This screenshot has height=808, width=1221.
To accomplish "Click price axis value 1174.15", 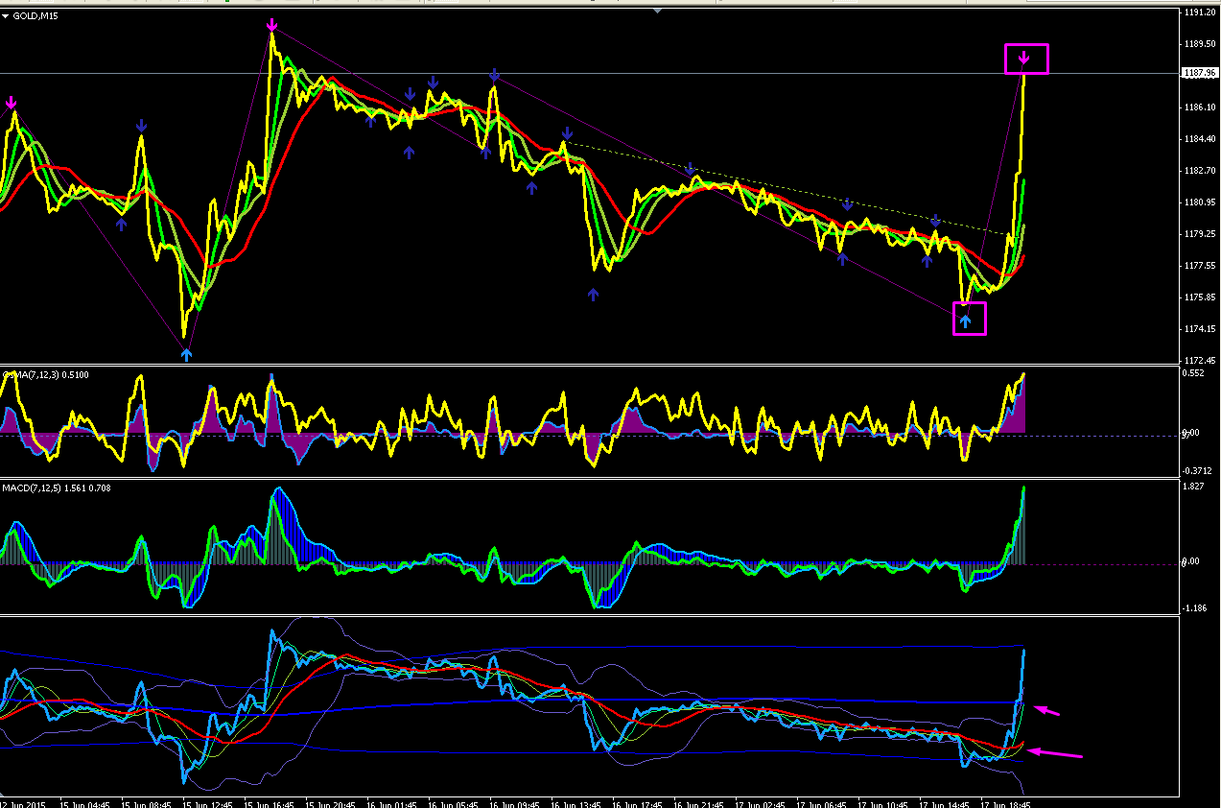I will 1200,329.
